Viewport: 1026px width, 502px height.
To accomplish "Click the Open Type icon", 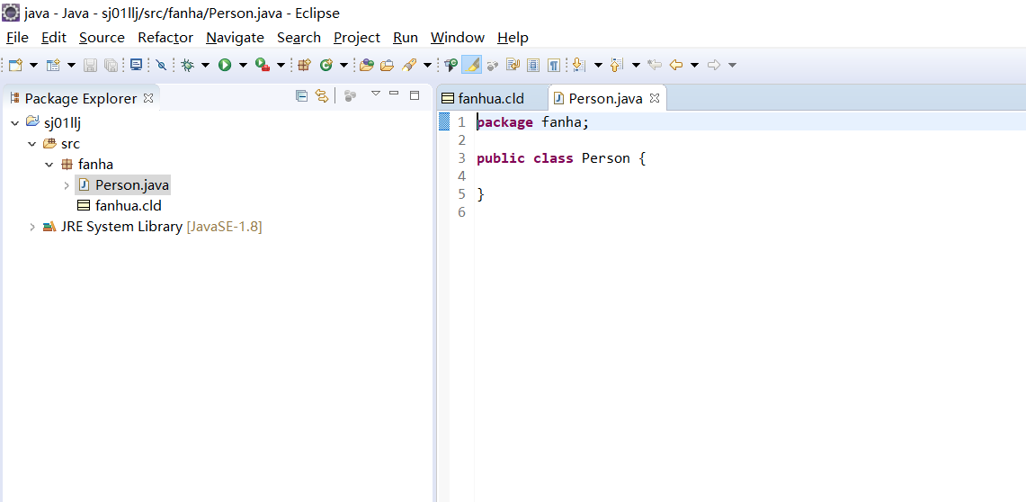I will [367, 65].
